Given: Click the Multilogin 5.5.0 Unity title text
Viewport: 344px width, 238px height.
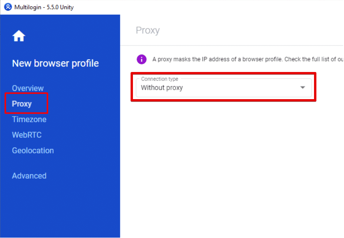Looking at the screenshot, I should coord(44,7).
